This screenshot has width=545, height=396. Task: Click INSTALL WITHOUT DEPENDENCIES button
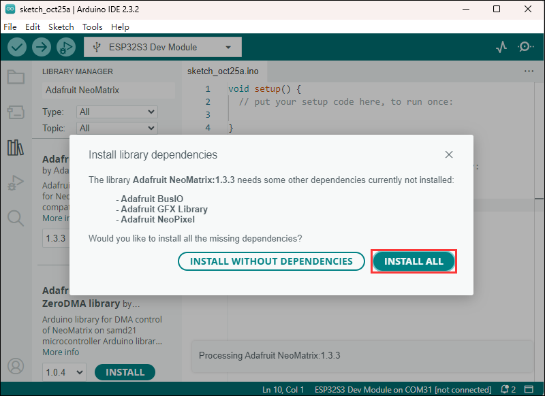[271, 261]
